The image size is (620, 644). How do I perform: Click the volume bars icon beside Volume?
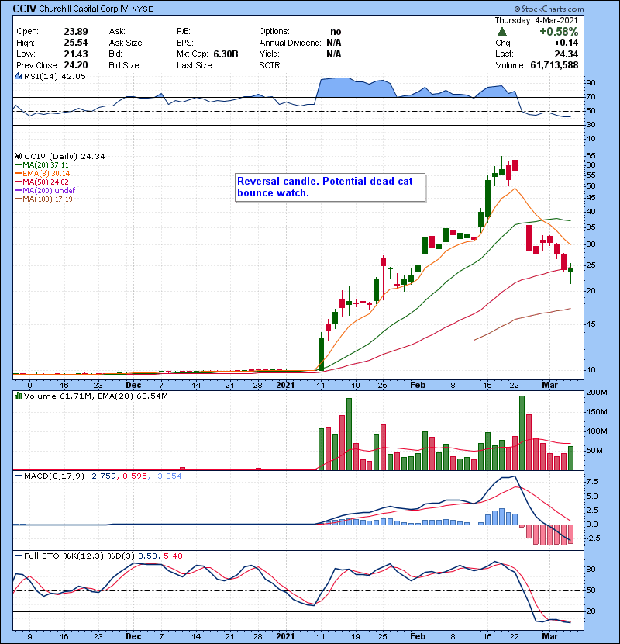[18, 396]
